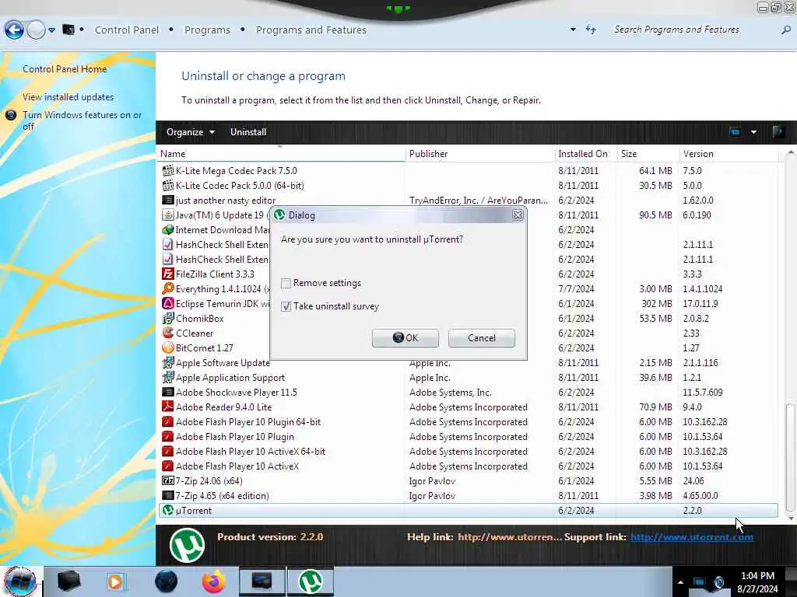
Task: Sort by the Size column header
Action: [x=648, y=154]
